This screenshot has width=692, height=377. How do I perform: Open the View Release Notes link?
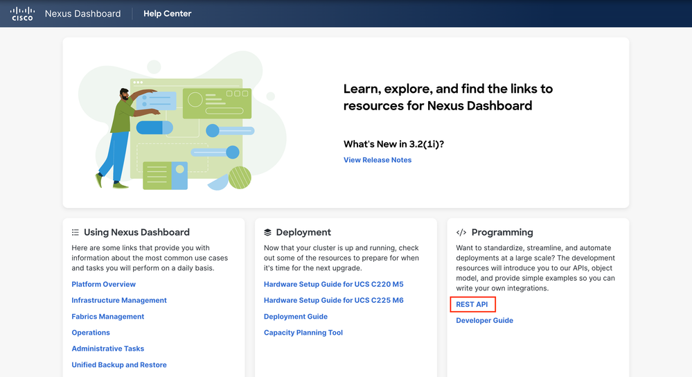[x=378, y=160]
